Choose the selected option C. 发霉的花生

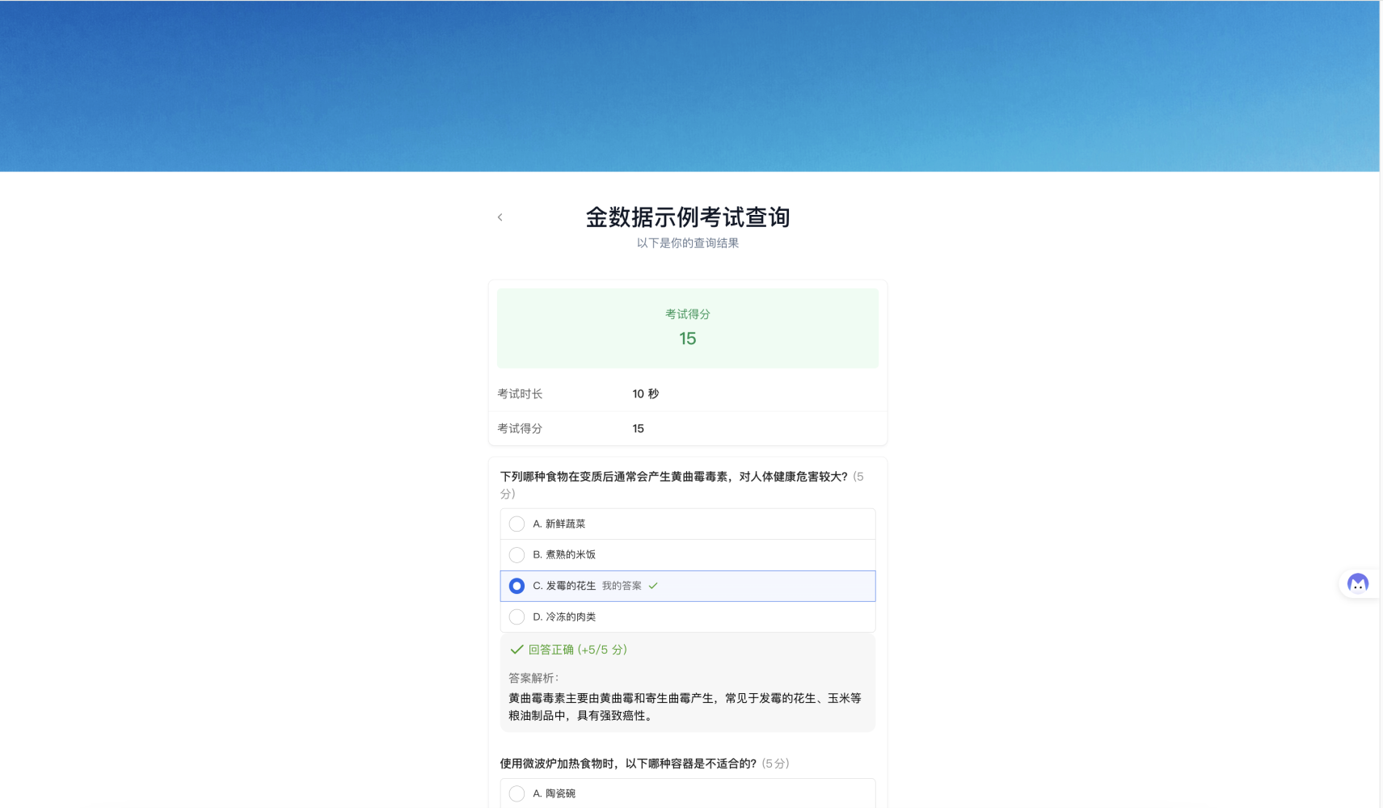tap(517, 586)
